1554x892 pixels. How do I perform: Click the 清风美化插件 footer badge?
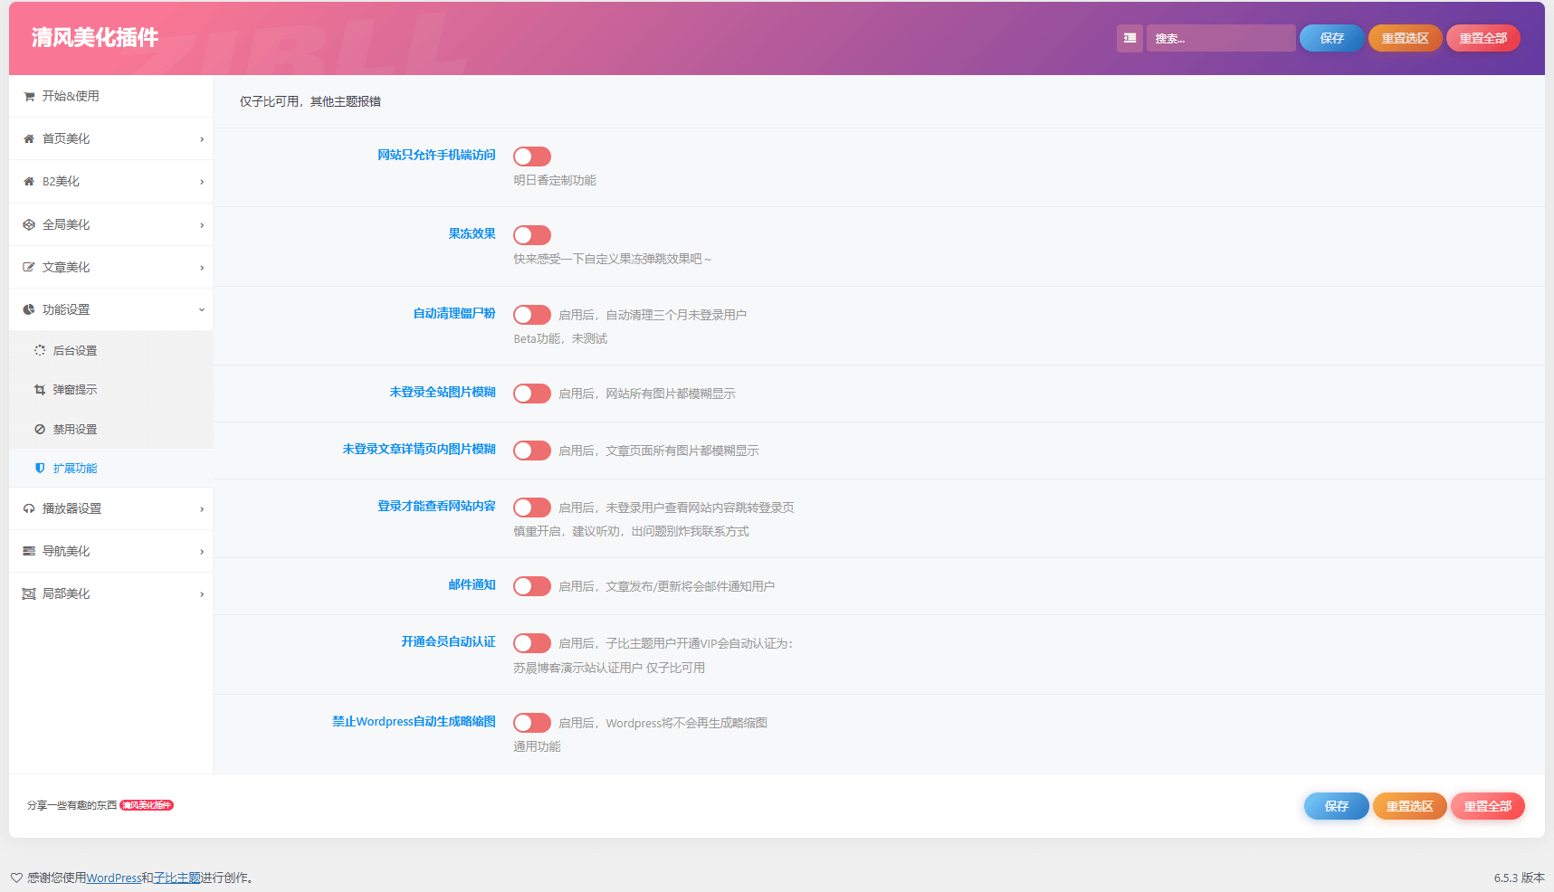147,805
